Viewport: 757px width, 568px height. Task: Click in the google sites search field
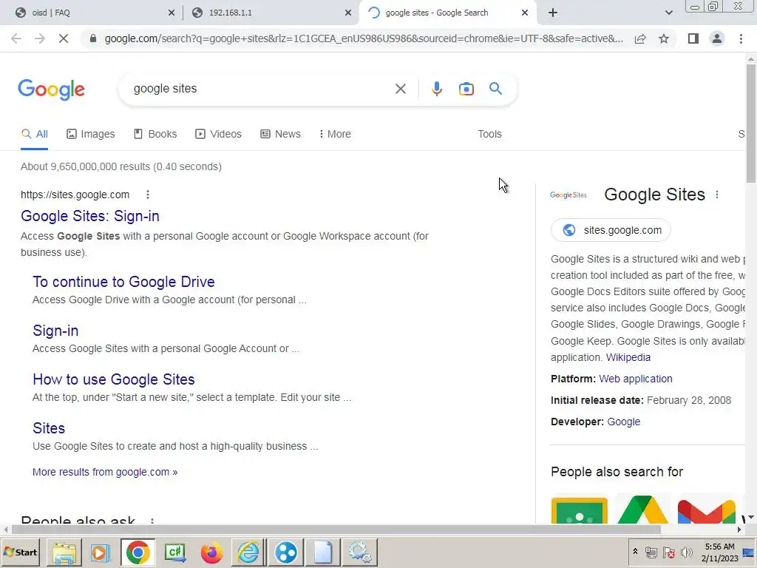261,89
